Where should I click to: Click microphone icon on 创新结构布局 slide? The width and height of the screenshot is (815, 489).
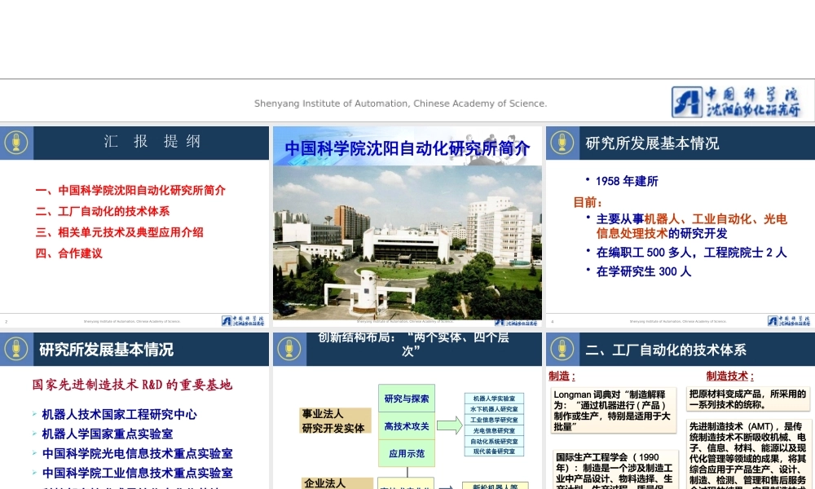pyautogui.click(x=289, y=349)
